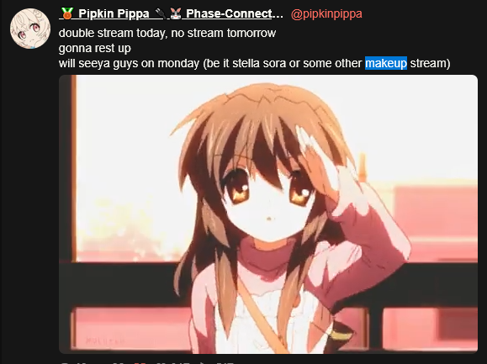Open Pipkin Pippa's profile avatar
Screen dimensions: 487x364
(30, 29)
